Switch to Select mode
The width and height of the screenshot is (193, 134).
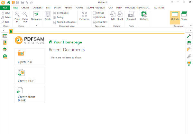6,17
